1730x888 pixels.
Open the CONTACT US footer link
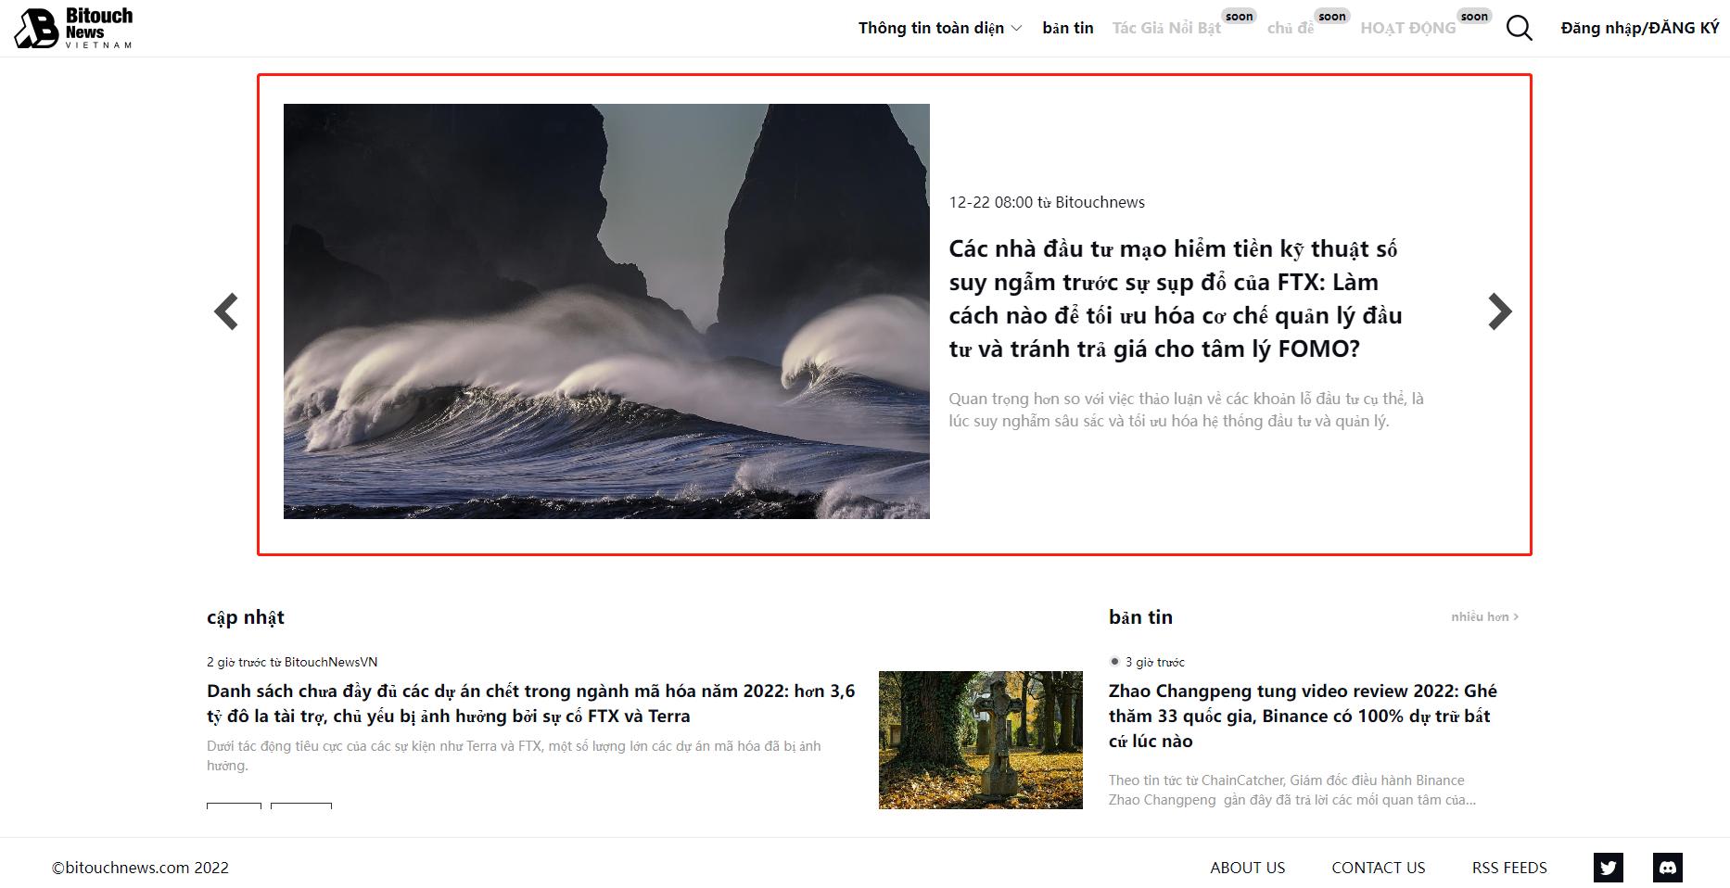(1378, 868)
